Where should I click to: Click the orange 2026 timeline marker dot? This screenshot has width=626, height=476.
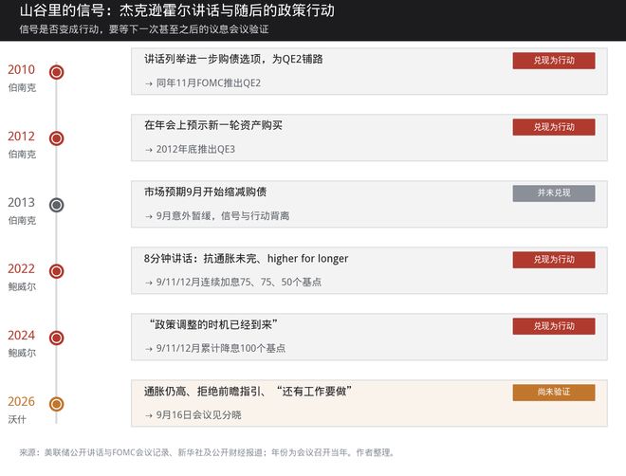pyautogui.click(x=56, y=404)
